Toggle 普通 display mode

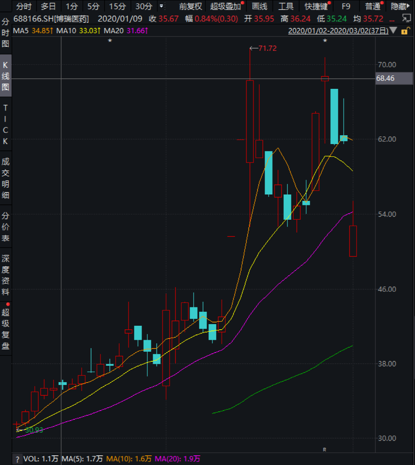tap(373, 6)
